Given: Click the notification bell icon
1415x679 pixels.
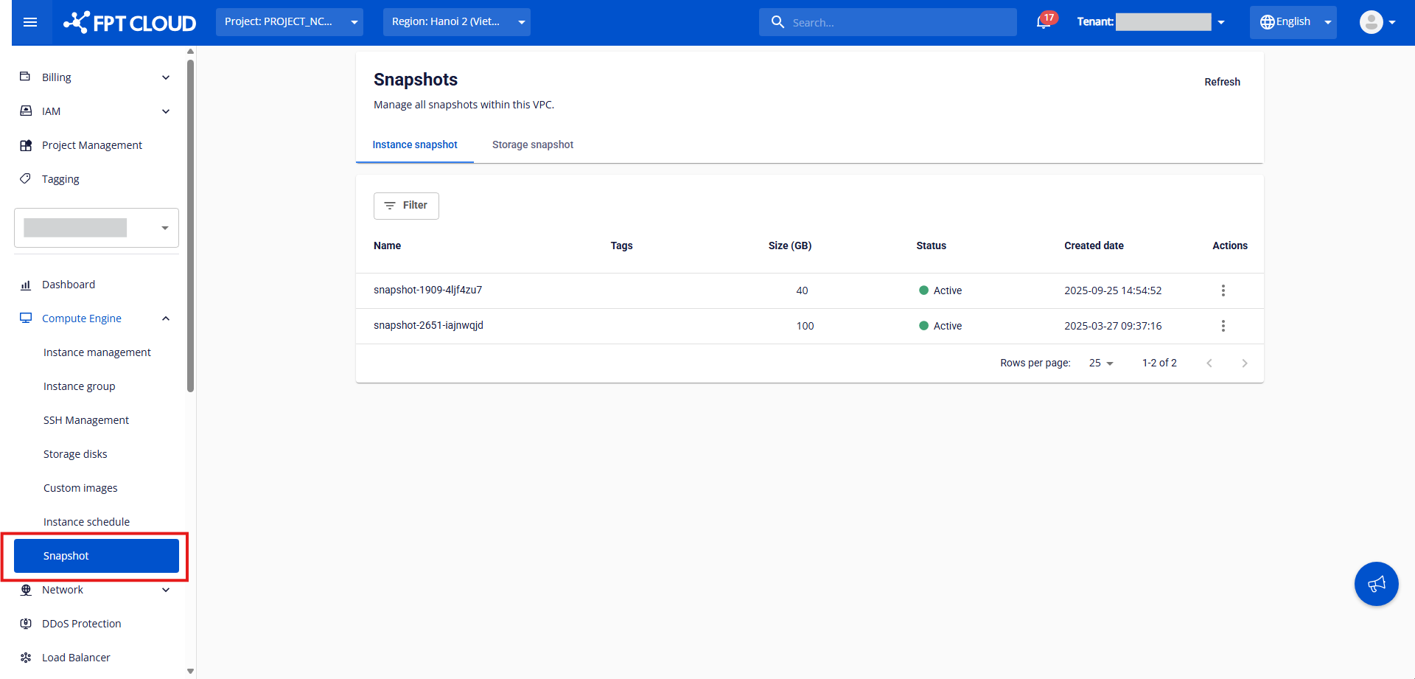Looking at the screenshot, I should pos(1043,22).
